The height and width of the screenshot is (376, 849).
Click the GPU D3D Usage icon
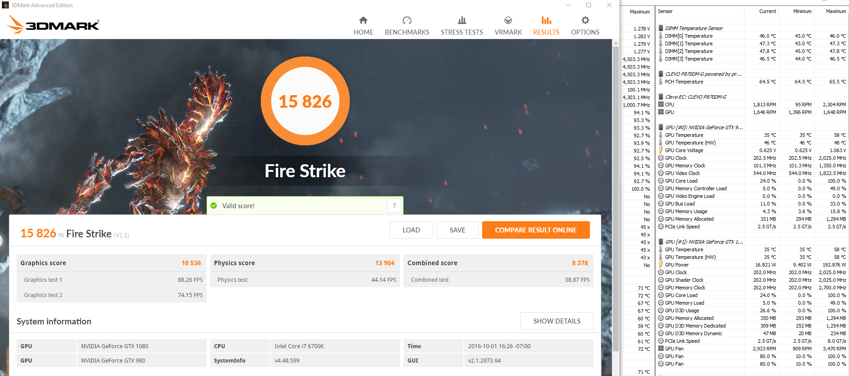pyautogui.click(x=661, y=310)
